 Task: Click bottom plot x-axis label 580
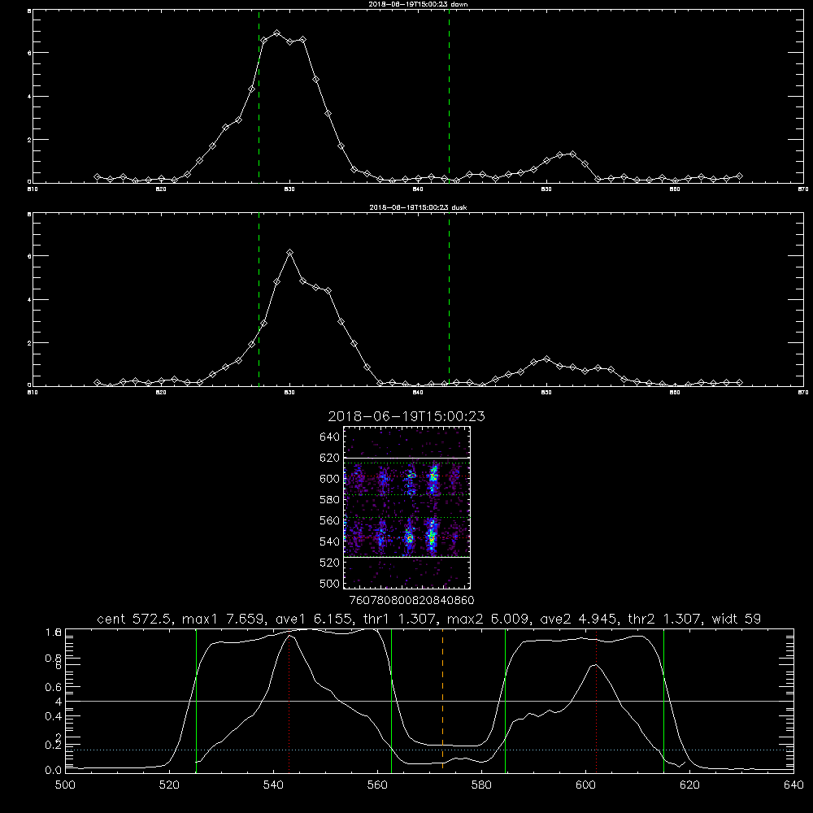pos(481,785)
